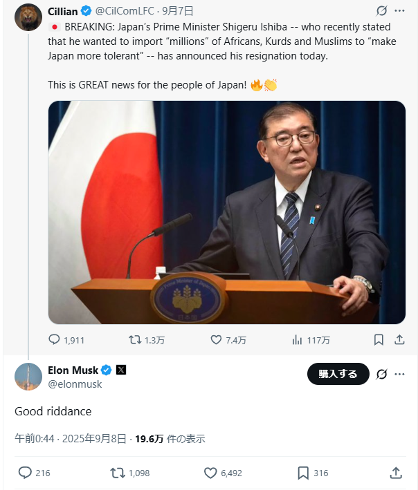Click the 購入する button
This screenshot has width=418, height=490.
(338, 374)
